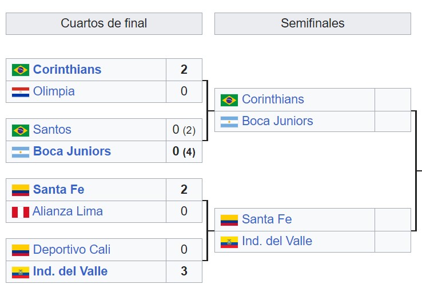
Task: Click Brazil flag beside Santos
Action: (x=21, y=130)
